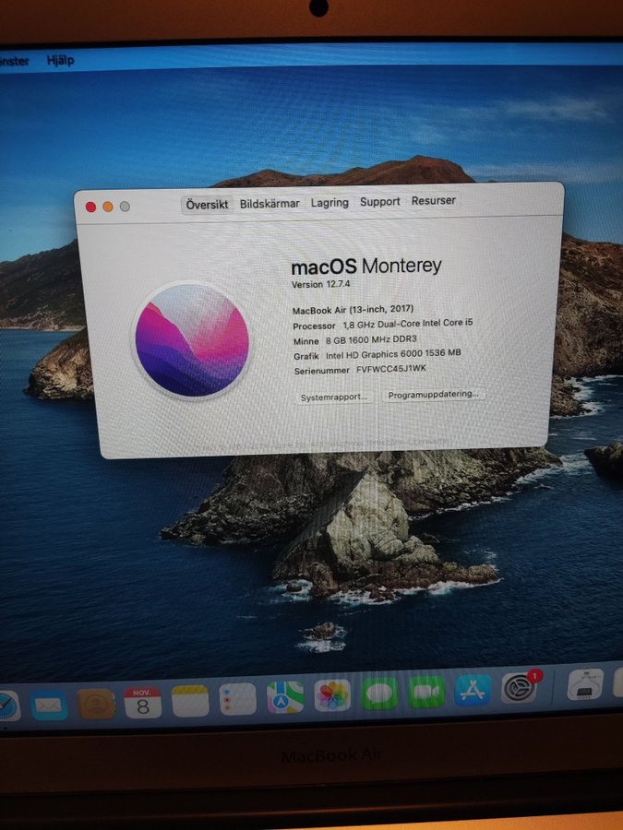The width and height of the screenshot is (623, 830).
Task: Open System Preferences with update badge
Action: click(520, 688)
